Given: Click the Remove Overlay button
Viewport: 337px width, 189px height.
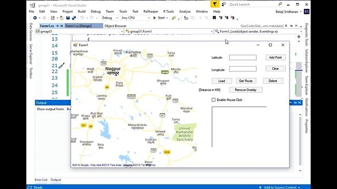Looking at the screenshot, I should (x=246, y=90).
